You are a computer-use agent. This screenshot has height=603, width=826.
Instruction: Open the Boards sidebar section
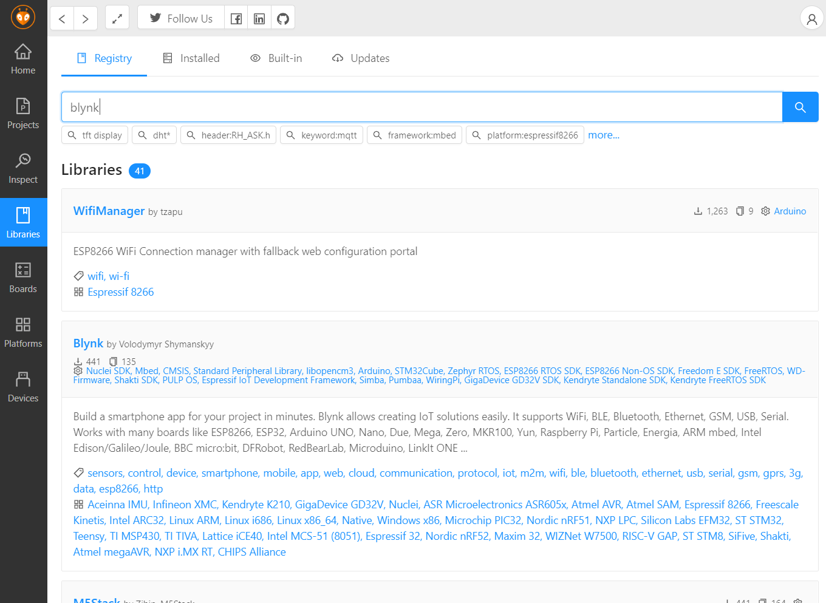[x=23, y=278]
